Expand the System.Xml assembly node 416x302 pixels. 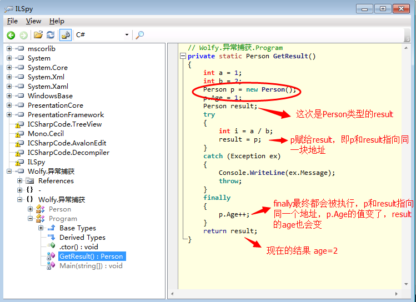pos(9,77)
